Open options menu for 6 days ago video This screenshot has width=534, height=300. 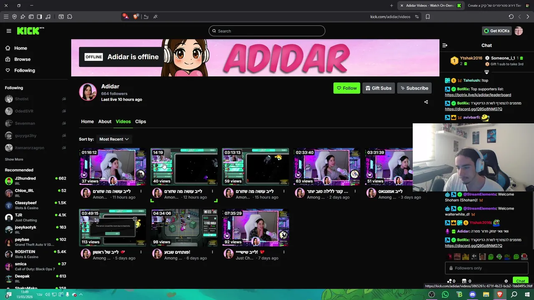pos(212,252)
